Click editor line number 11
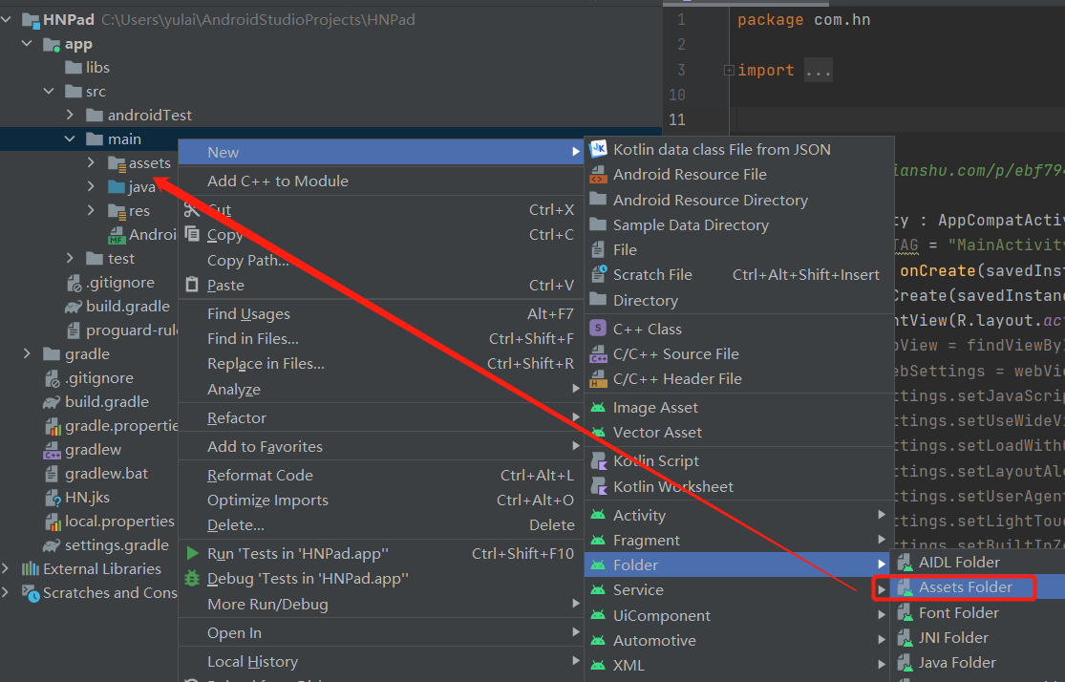The width and height of the screenshot is (1065, 682). pos(677,119)
